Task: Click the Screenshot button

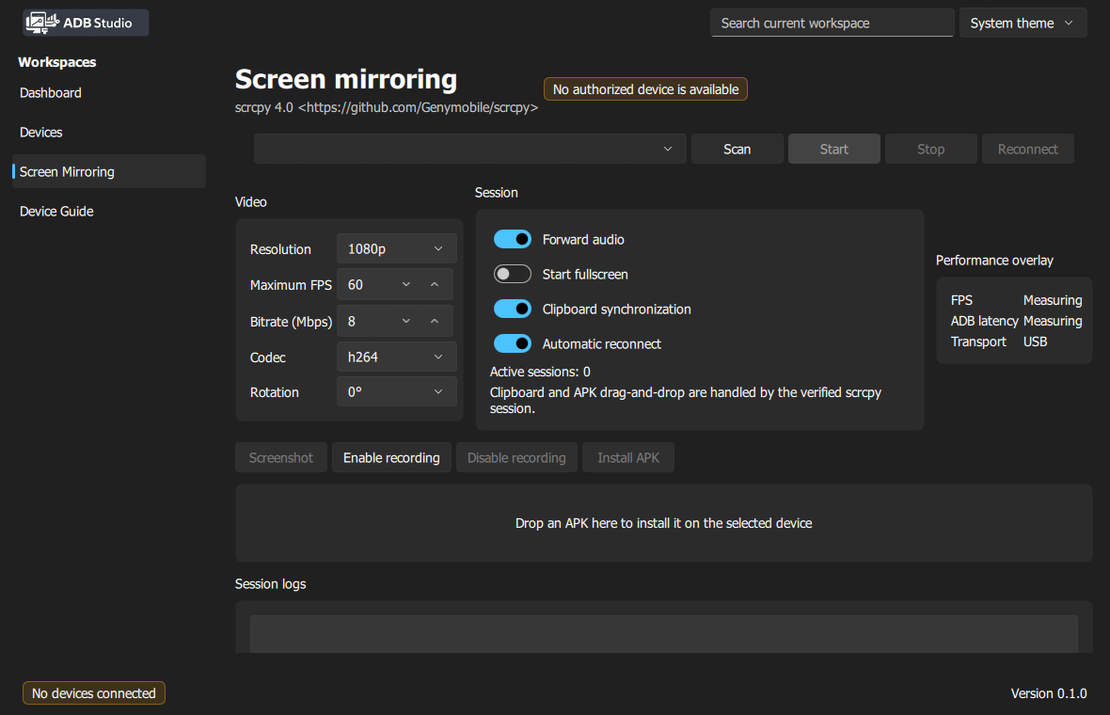Action: (x=281, y=457)
